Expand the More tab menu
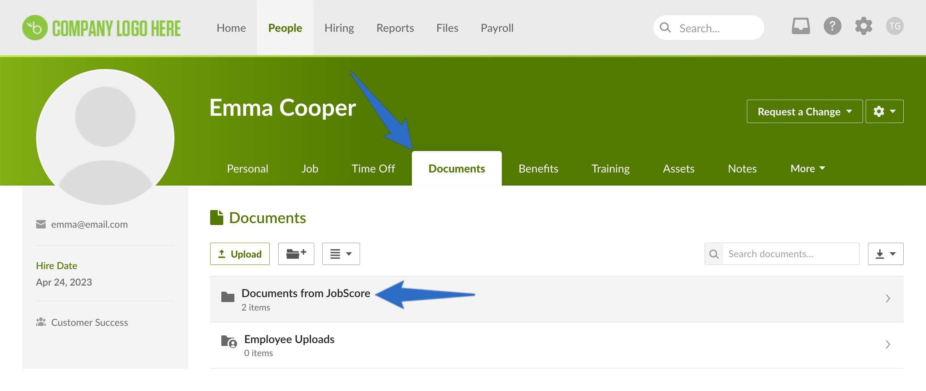Image resolution: width=926 pixels, height=391 pixels. [x=808, y=169]
